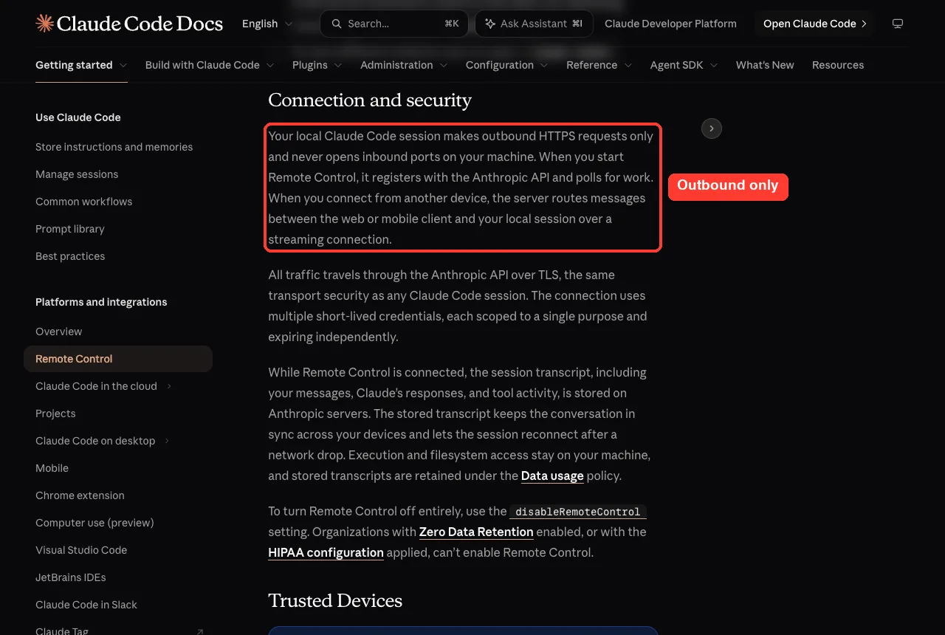Open Chrome extension in the sidebar
This screenshot has height=635, width=945.
click(80, 495)
